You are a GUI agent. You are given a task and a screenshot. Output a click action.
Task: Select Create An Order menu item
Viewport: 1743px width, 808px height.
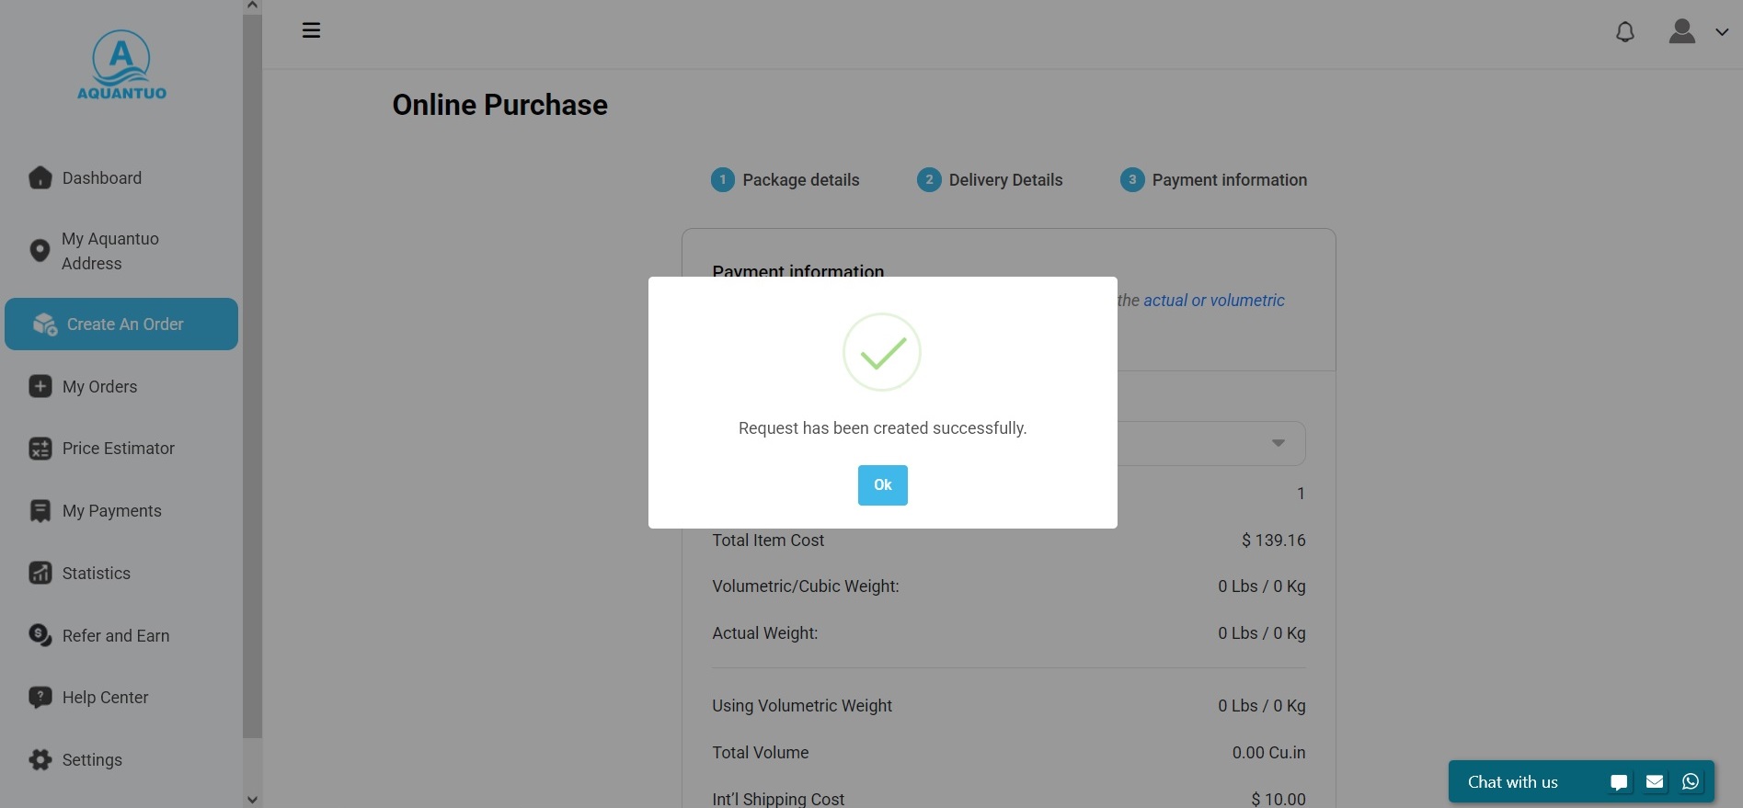point(121,324)
